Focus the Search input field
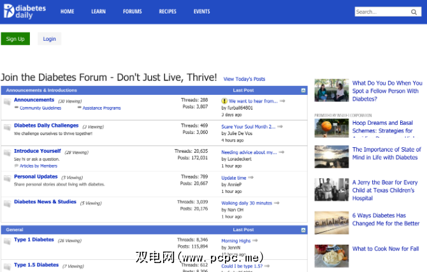 381,12
